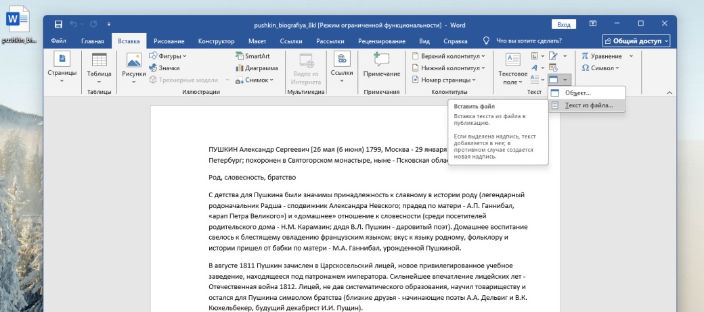Insert icons using Значки
Screen dimensions: 704x312
(x=164, y=68)
